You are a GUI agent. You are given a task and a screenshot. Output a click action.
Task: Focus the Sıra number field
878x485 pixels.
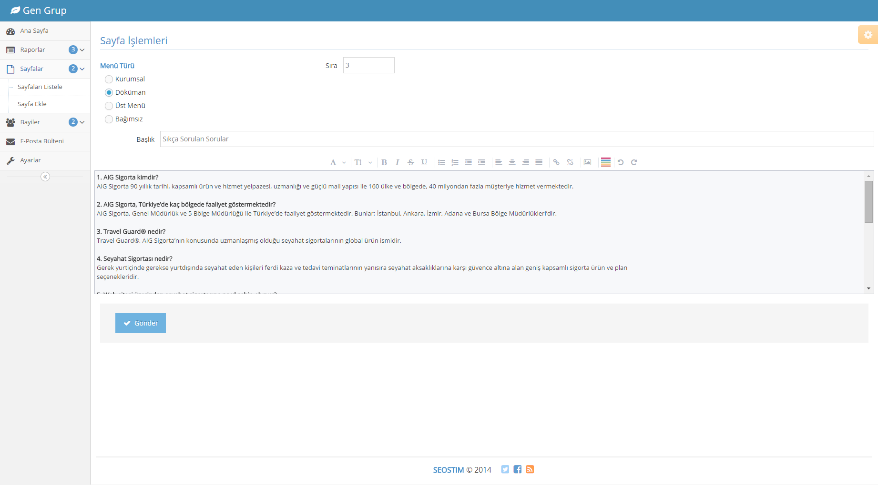pyautogui.click(x=369, y=65)
